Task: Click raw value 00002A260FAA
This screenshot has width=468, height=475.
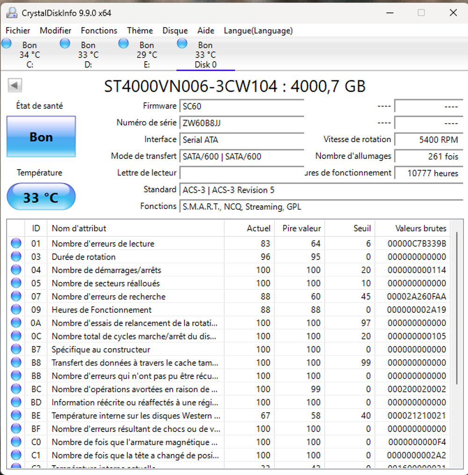Action: pyautogui.click(x=417, y=296)
